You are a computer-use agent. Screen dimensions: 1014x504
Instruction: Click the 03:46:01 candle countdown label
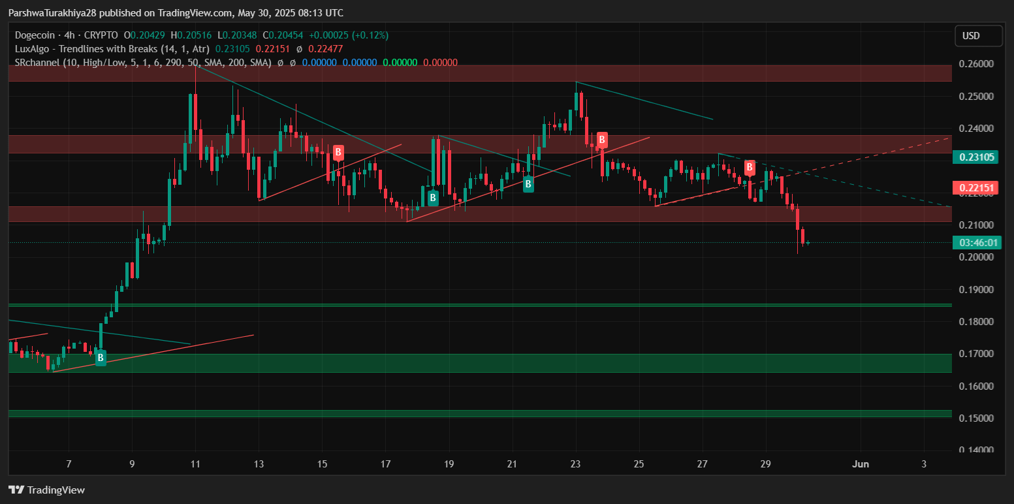(x=977, y=243)
